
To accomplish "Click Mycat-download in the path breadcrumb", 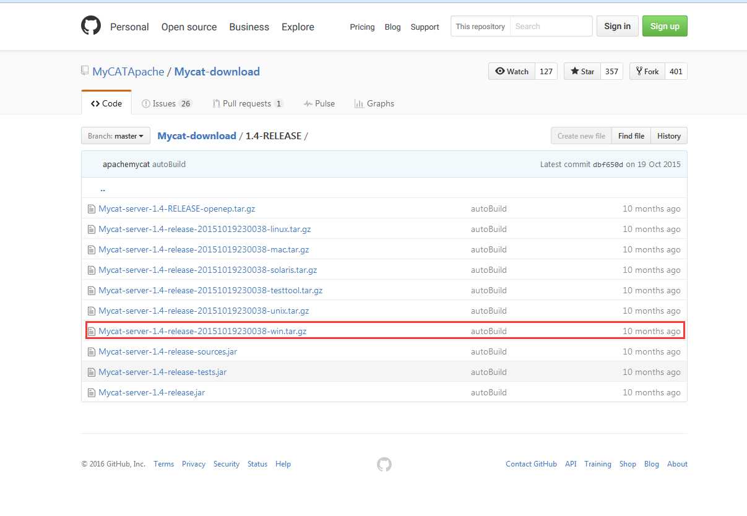I will click(x=197, y=136).
